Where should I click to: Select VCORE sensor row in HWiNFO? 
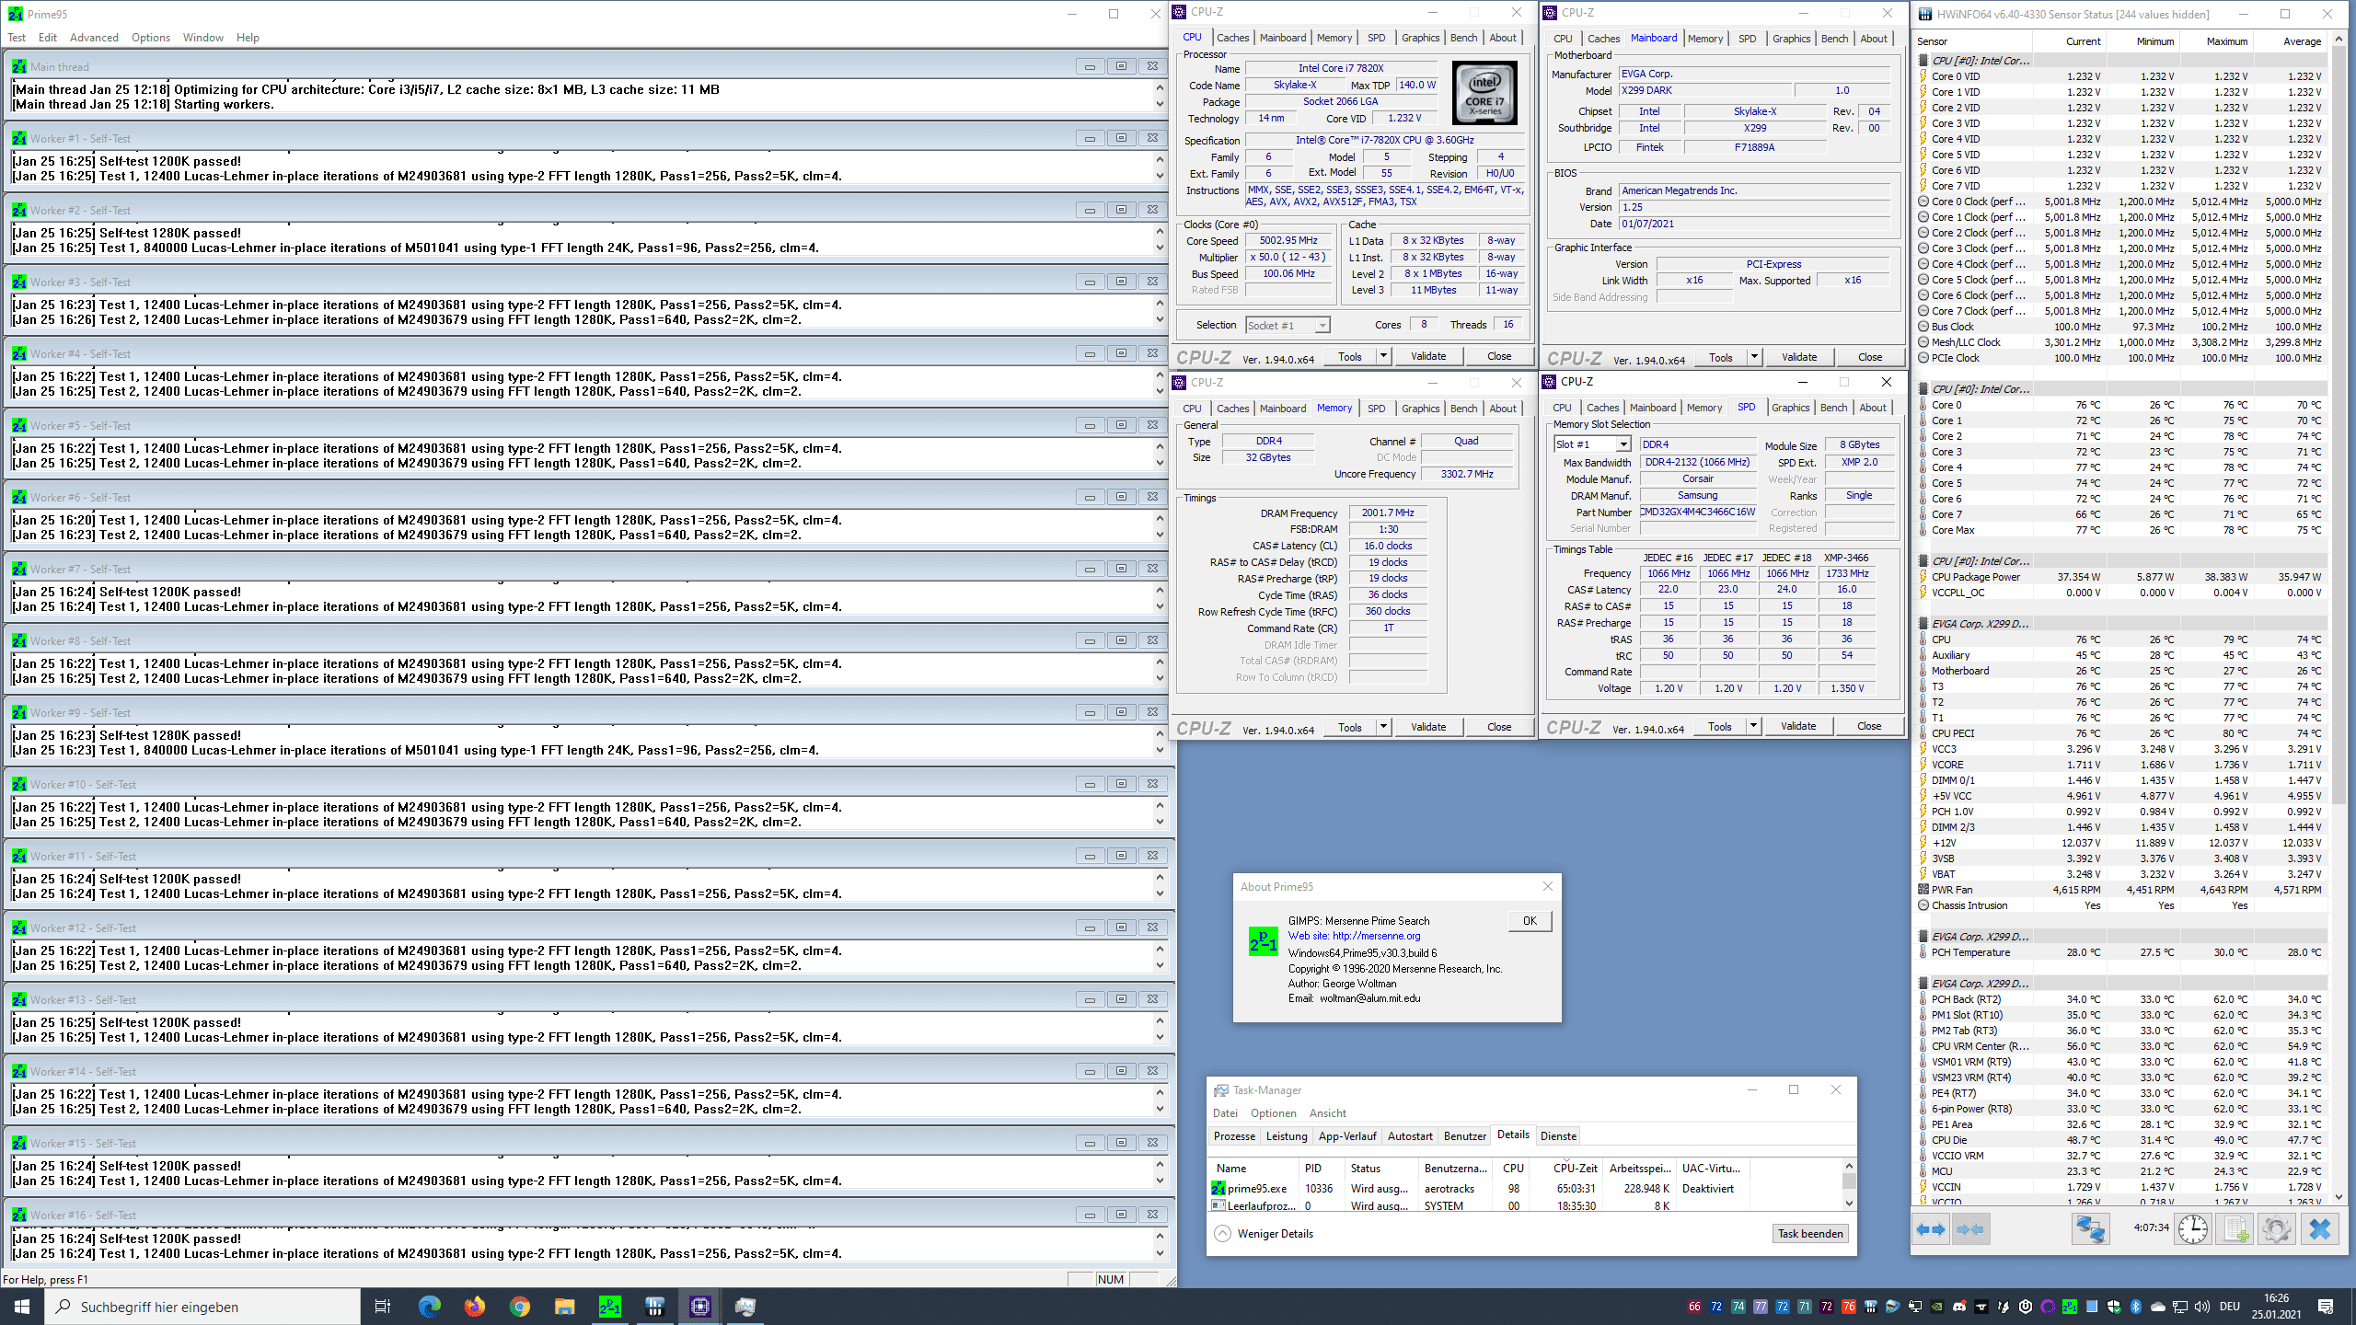click(2121, 765)
